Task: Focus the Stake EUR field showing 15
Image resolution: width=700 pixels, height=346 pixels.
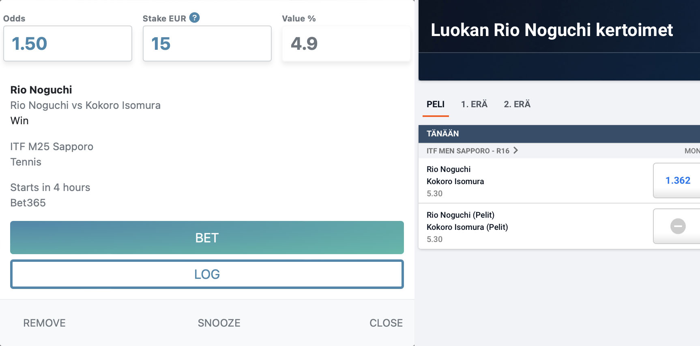Action: point(207,44)
